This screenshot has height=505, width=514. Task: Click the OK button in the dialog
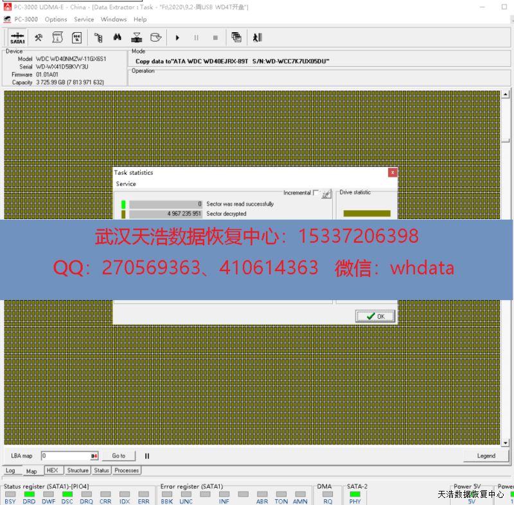375,316
